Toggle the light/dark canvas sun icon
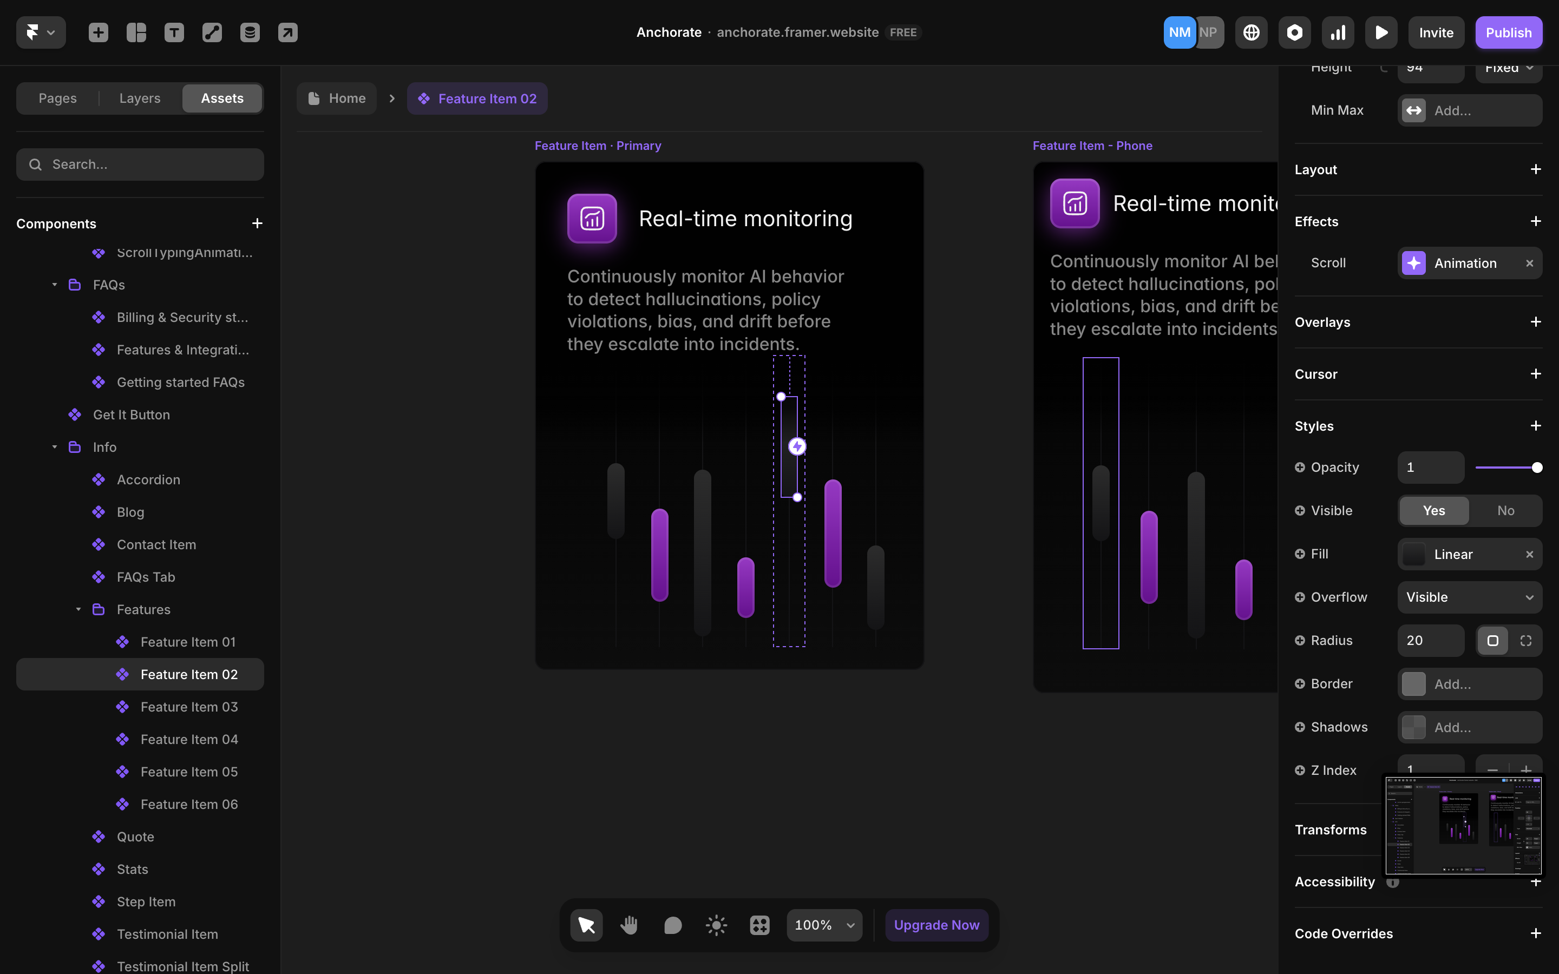The width and height of the screenshot is (1559, 974). [716, 925]
